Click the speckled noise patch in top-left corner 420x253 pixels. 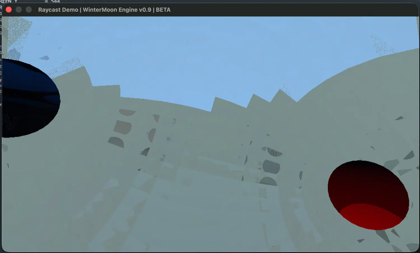18,31
